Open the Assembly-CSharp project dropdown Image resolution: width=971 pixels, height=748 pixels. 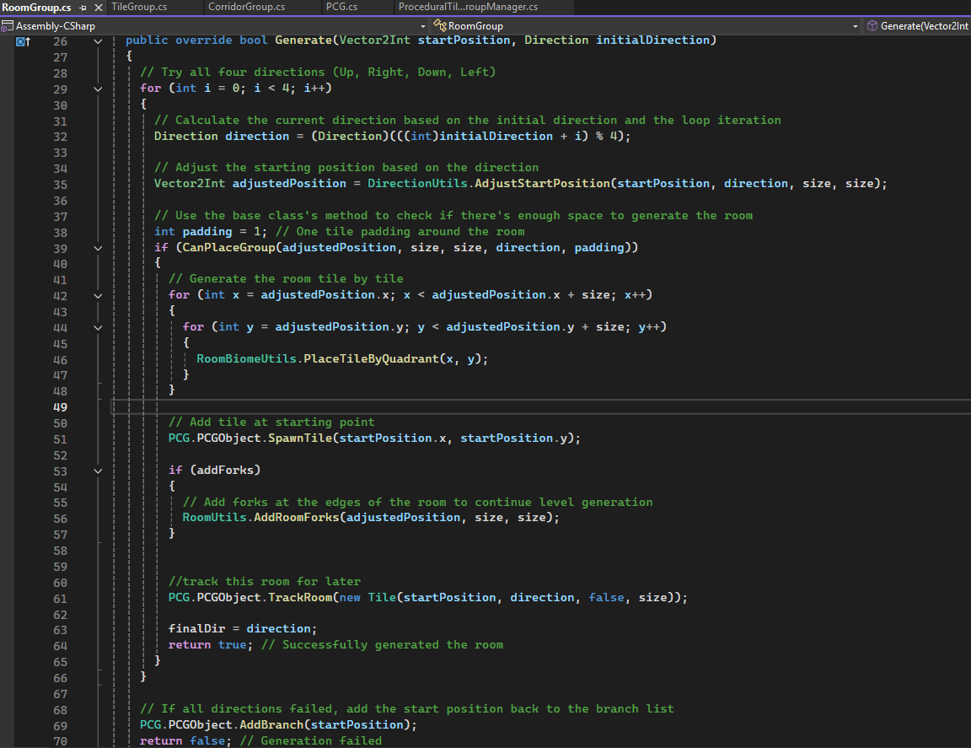pyautogui.click(x=425, y=26)
